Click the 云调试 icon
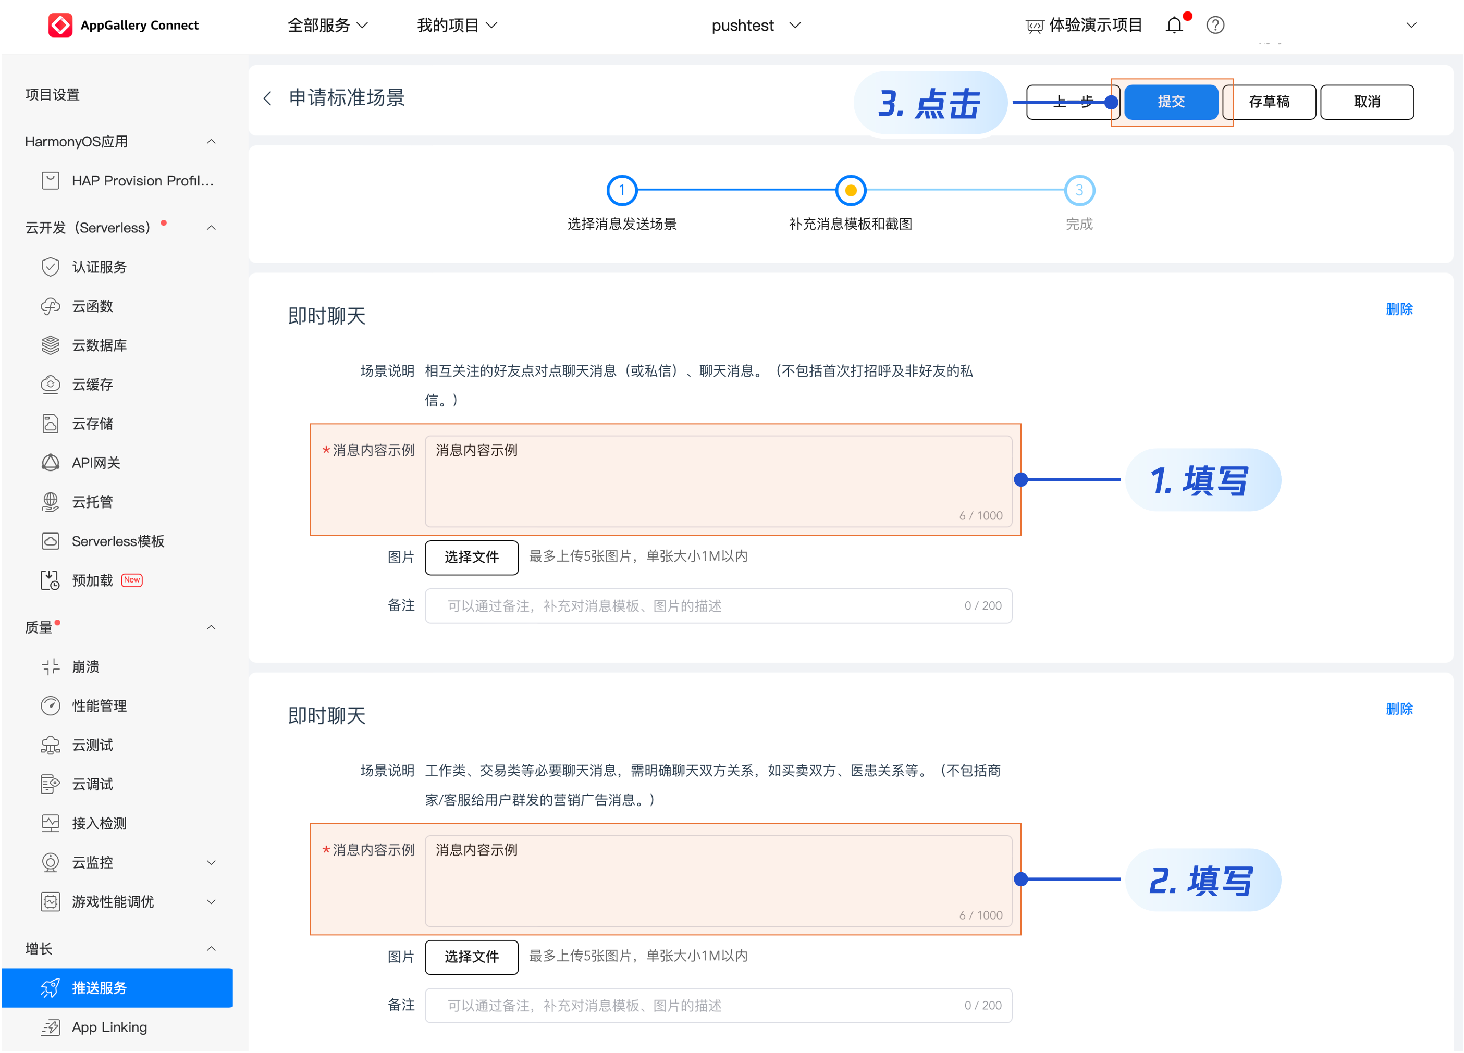The height and width of the screenshot is (1053, 1464). (51, 784)
